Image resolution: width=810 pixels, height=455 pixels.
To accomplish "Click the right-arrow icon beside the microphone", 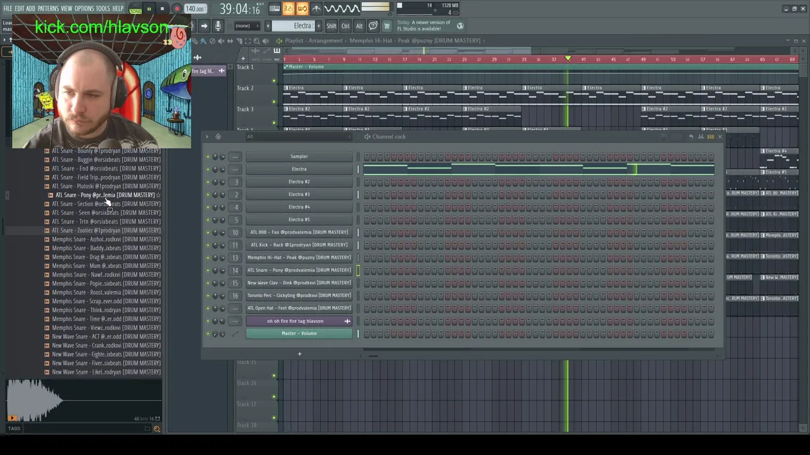I will coord(204,26).
